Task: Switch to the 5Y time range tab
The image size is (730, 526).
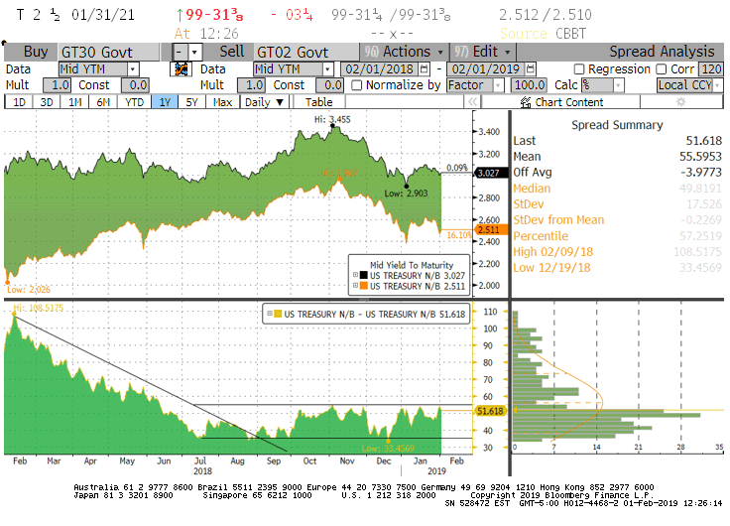Action: (192, 102)
